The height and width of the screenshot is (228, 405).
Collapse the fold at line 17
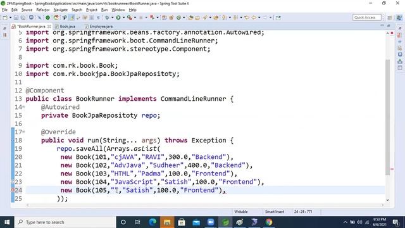click(23, 132)
